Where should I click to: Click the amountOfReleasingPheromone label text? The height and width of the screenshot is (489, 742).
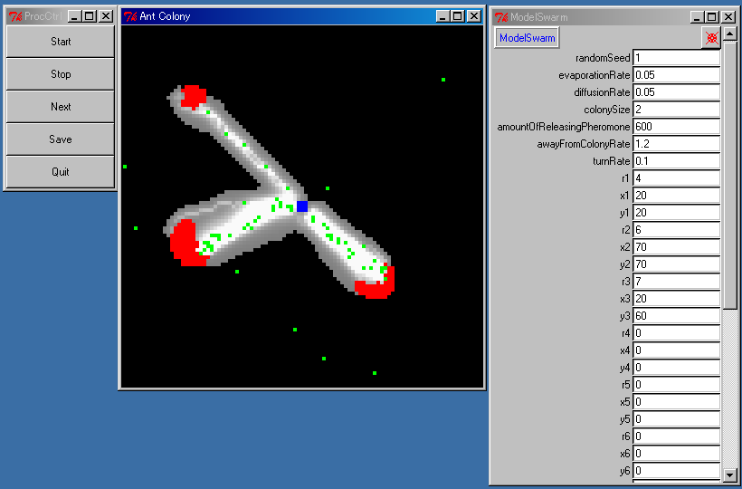click(x=564, y=127)
